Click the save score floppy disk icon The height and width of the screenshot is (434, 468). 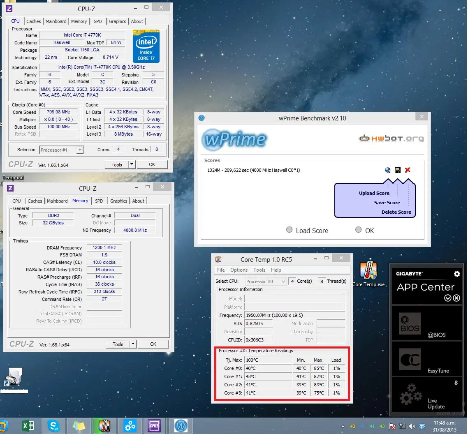point(398,170)
